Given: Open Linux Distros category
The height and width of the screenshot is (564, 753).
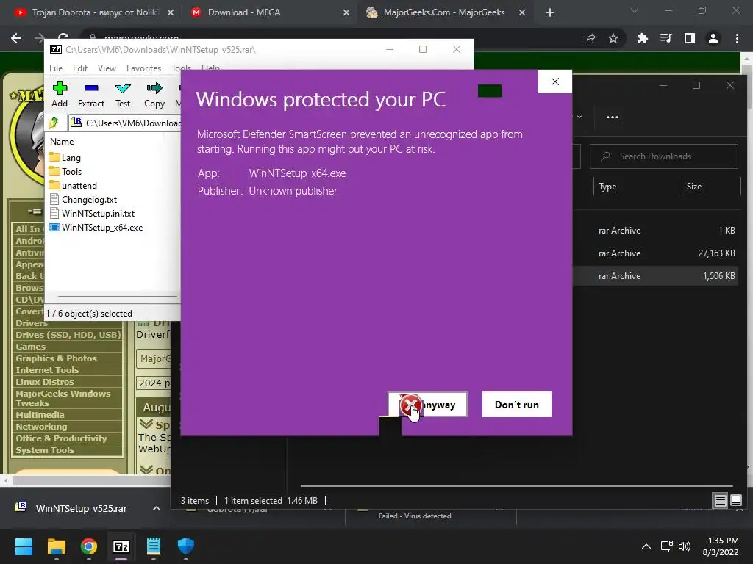Looking at the screenshot, I should click(45, 382).
